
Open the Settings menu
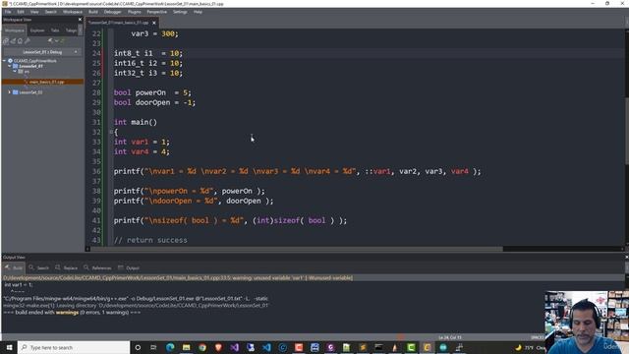[180, 12]
